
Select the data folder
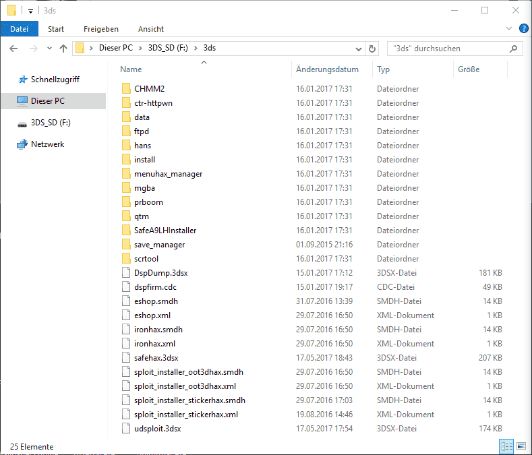[x=142, y=117]
